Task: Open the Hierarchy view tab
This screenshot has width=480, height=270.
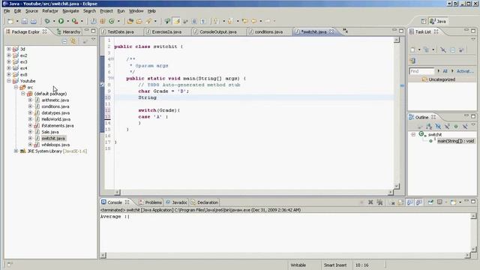Action: pos(68,31)
